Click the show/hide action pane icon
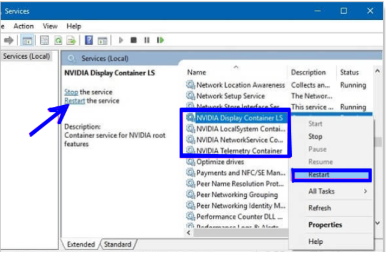 point(103,40)
